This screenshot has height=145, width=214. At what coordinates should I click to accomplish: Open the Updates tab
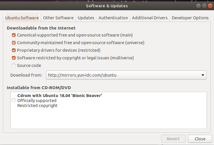coord(86,18)
